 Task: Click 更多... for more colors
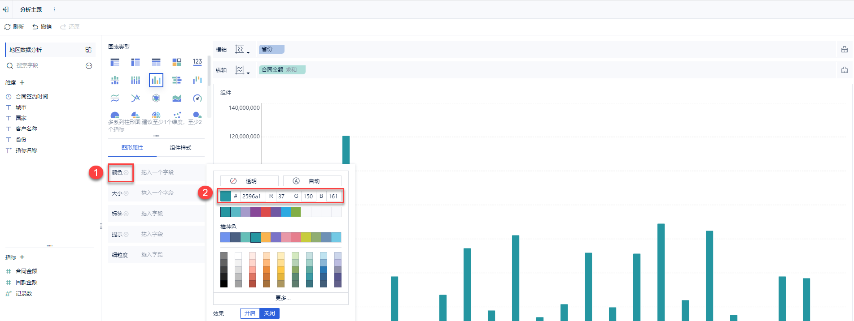pyautogui.click(x=283, y=298)
